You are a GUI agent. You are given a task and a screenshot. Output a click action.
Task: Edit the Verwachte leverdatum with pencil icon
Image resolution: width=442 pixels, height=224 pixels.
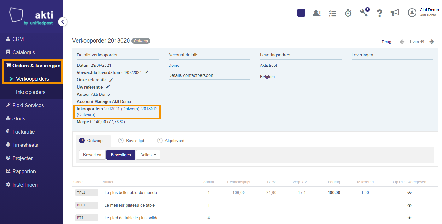(146, 72)
